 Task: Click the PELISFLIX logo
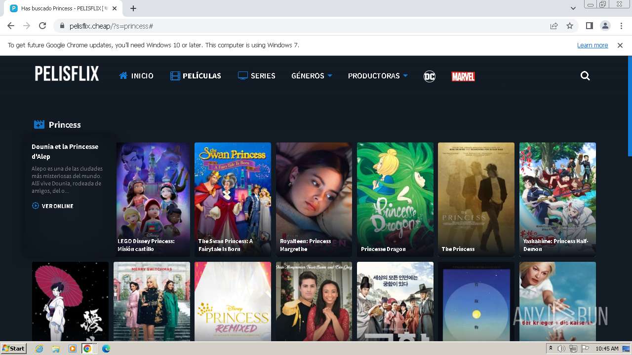(67, 74)
